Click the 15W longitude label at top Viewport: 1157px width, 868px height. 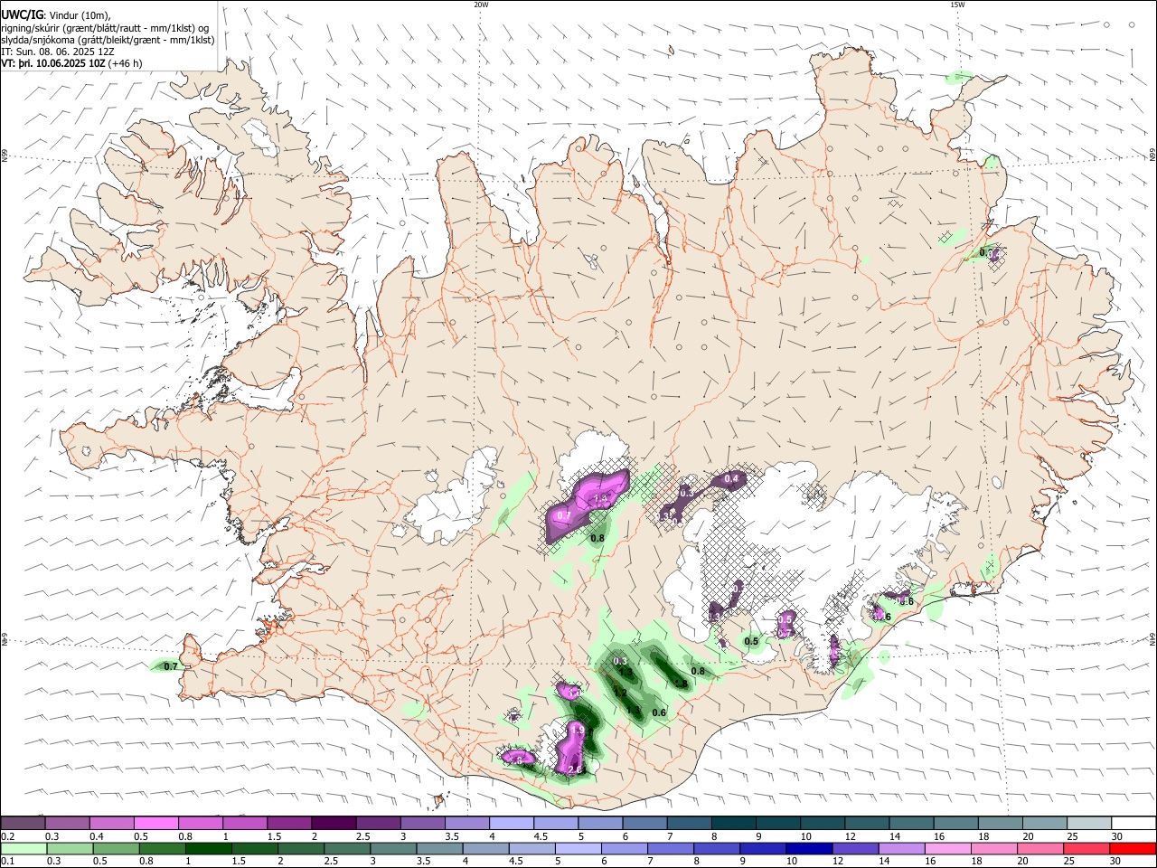click(957, 5)
